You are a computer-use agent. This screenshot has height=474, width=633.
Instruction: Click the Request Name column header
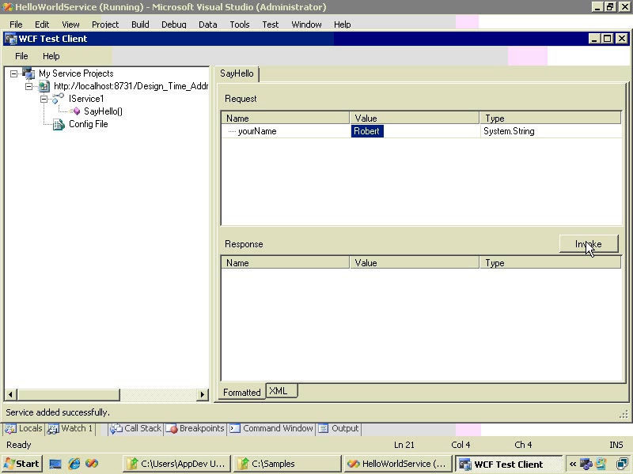click(285, 118)
